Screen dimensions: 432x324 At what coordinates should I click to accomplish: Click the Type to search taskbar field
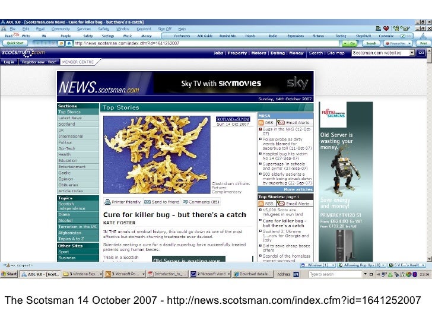335,274
